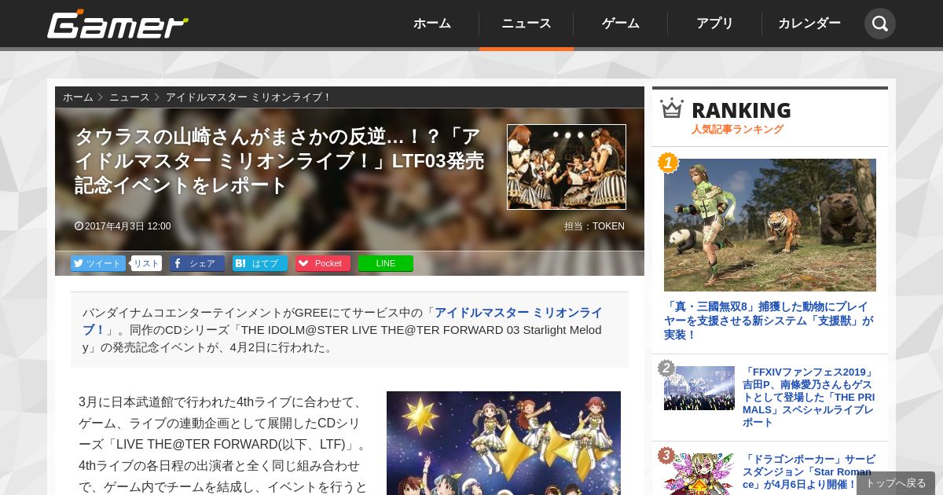Open rank 1 真・三國無双8 screenshot image
Screen dimensions: 943x495
770,225
